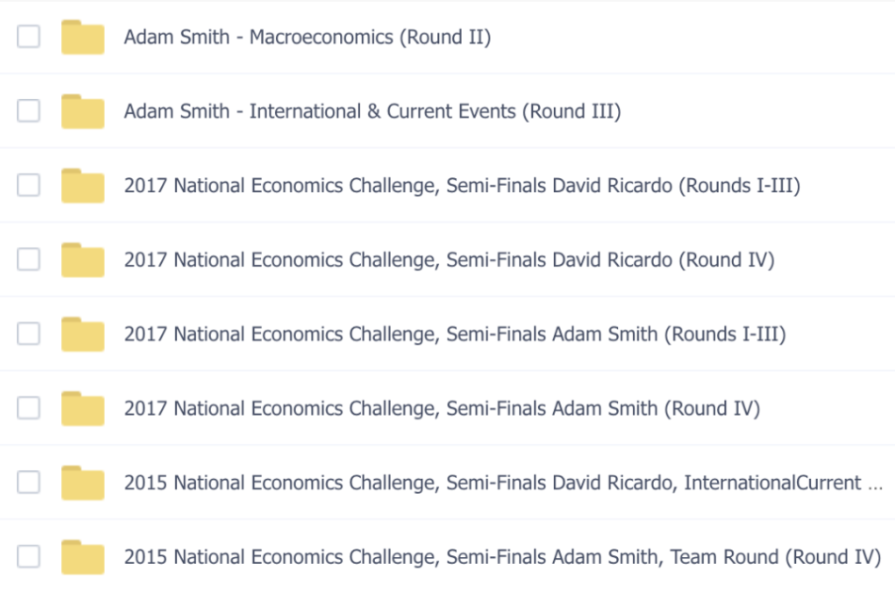Click folder icon for 2015 Adam Smith Team Round
Image resolution: width=895 pixels, height=592 pixels.
coord(82,557)
